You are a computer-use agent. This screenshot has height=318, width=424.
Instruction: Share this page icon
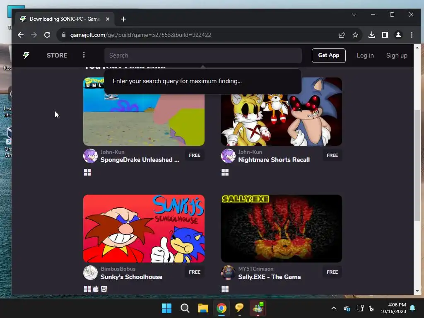click(342, 35)
